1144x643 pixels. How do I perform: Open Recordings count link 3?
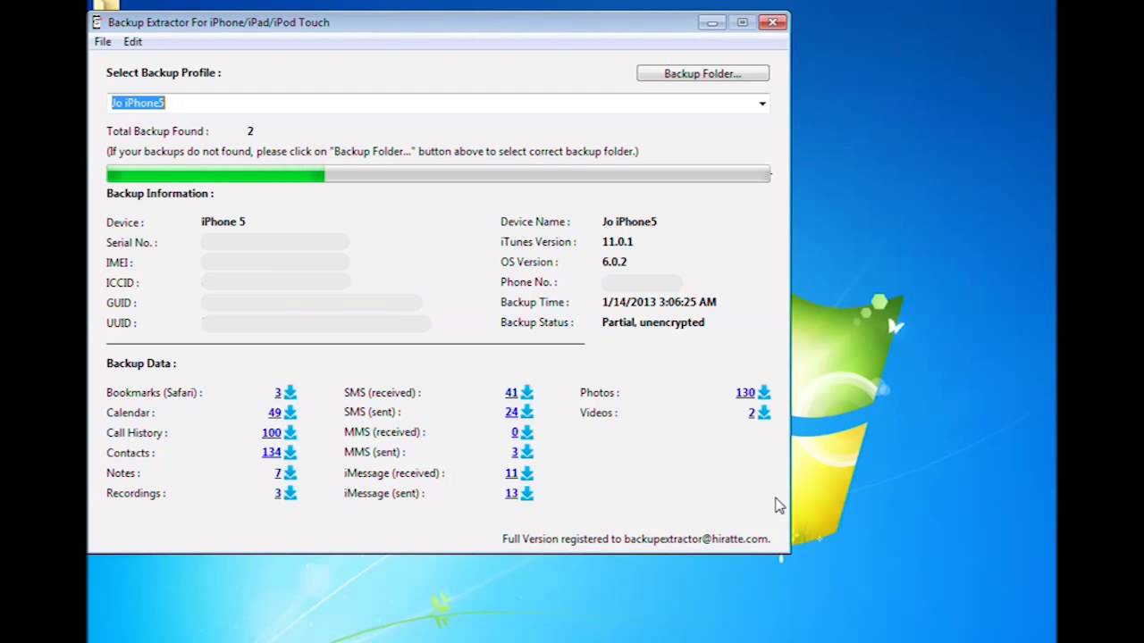point(278,493)
